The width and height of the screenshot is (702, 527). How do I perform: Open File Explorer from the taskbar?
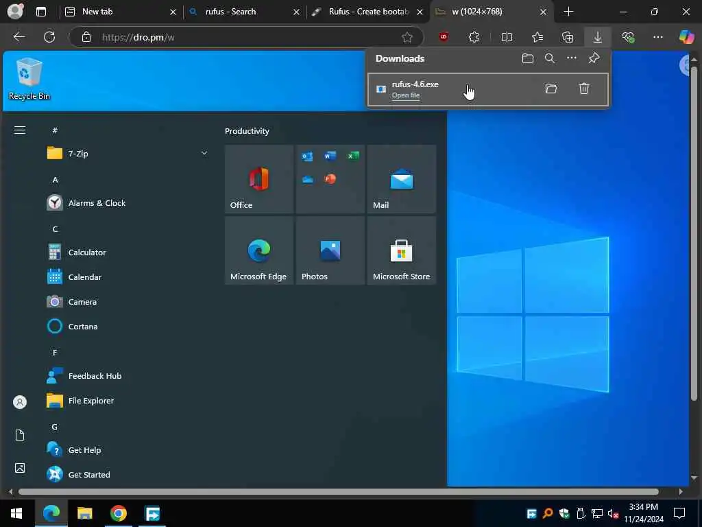[84, 513]
